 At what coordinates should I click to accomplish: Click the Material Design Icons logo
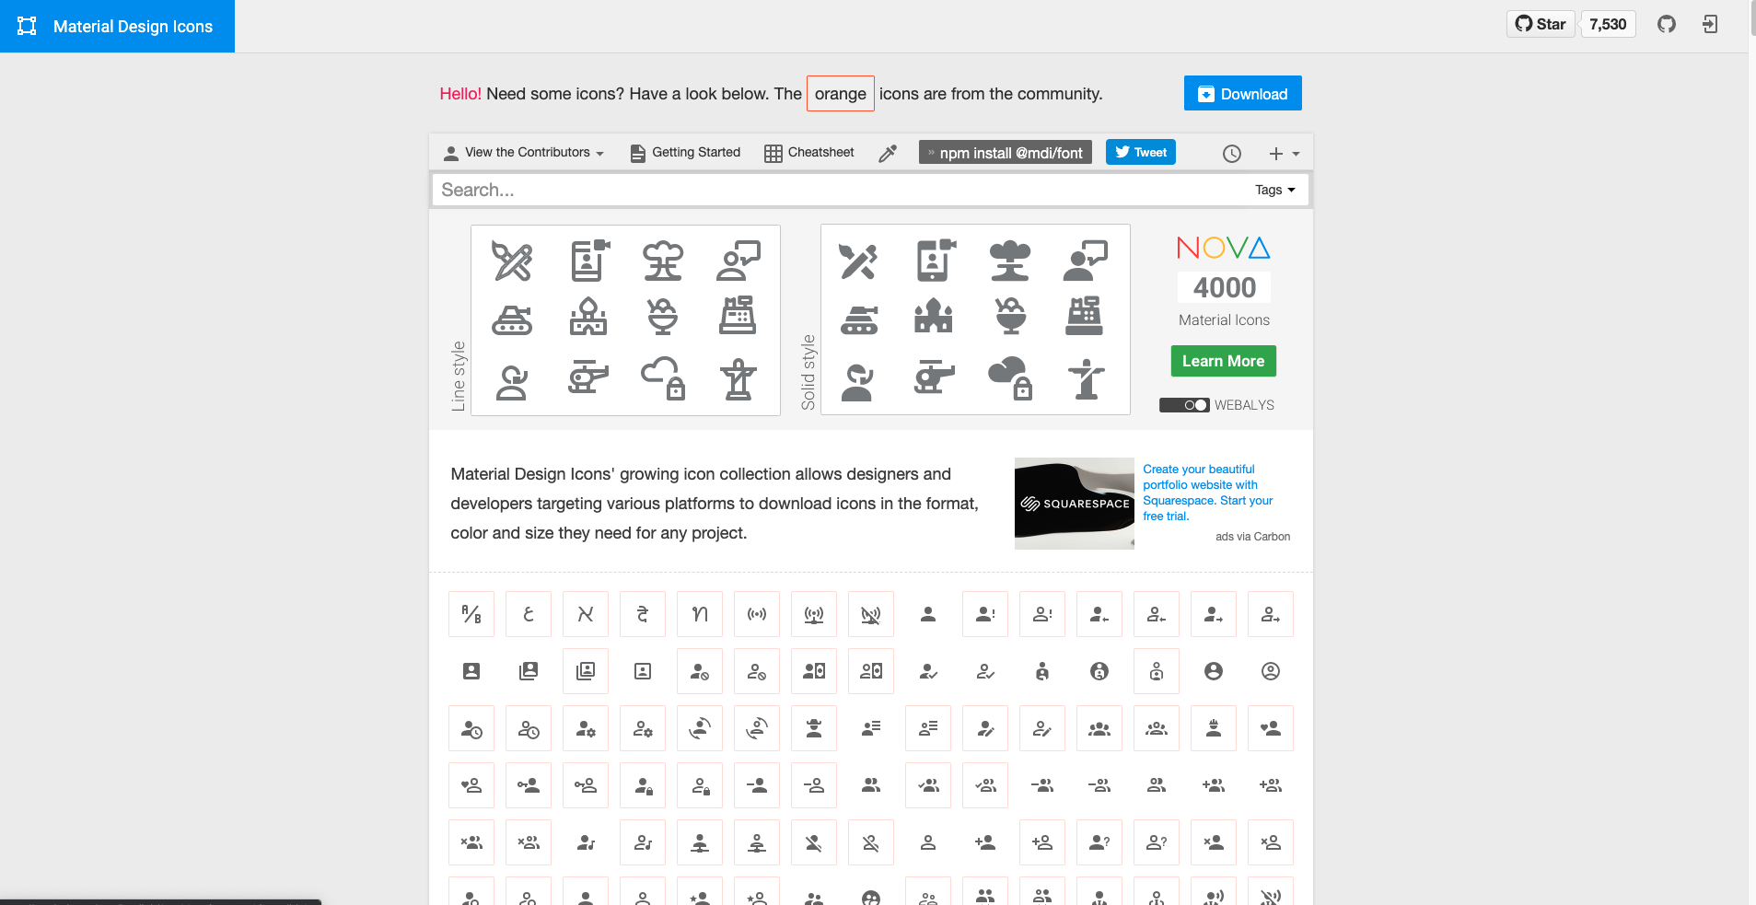[x=28, y=26]
